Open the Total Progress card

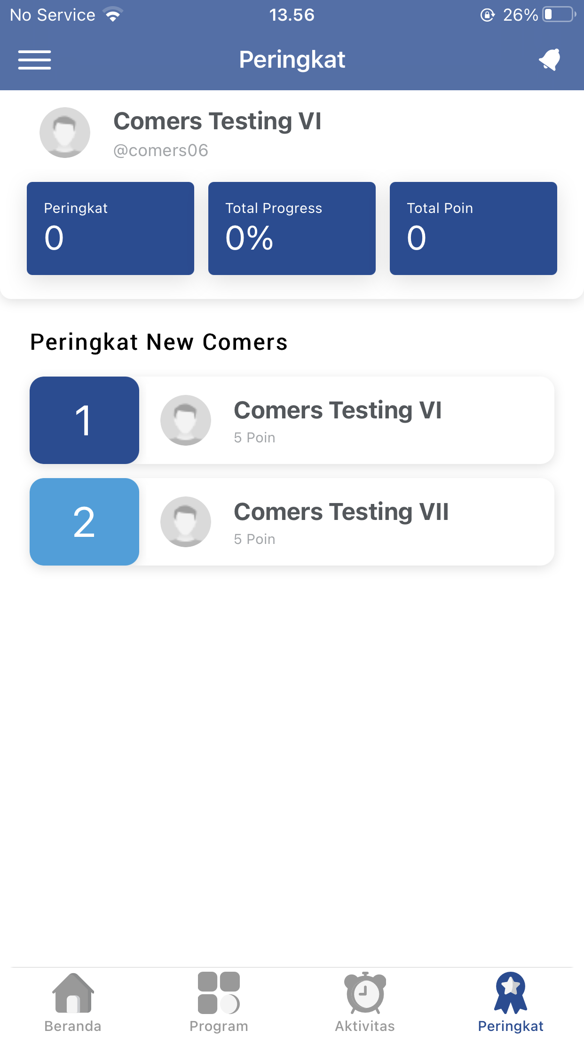click(292, 228)
